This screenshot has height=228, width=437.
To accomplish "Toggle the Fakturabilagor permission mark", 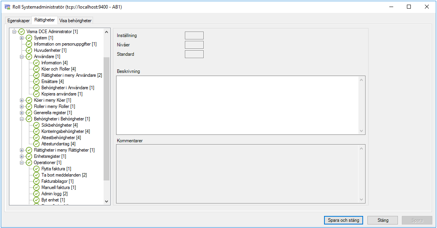I will click(x=36, y=181).
